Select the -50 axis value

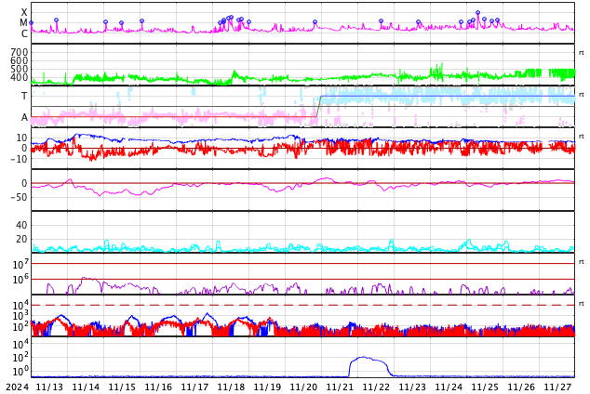[x=20, y=197]
